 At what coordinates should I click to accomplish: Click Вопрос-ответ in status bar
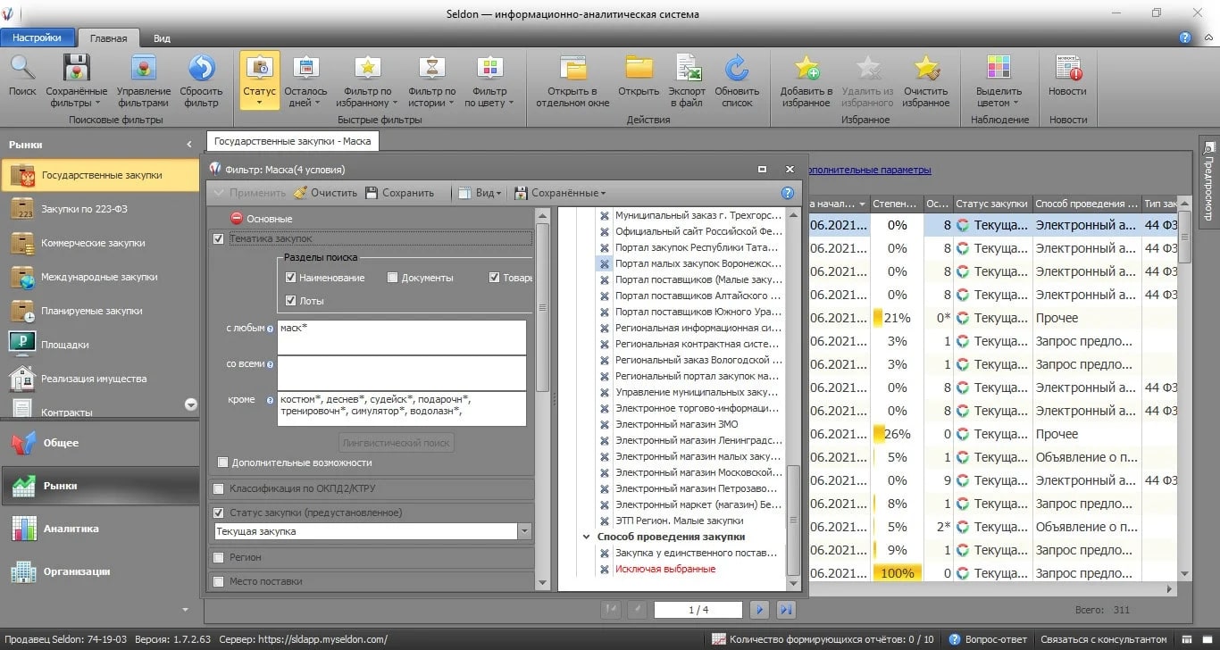(989, 639)
